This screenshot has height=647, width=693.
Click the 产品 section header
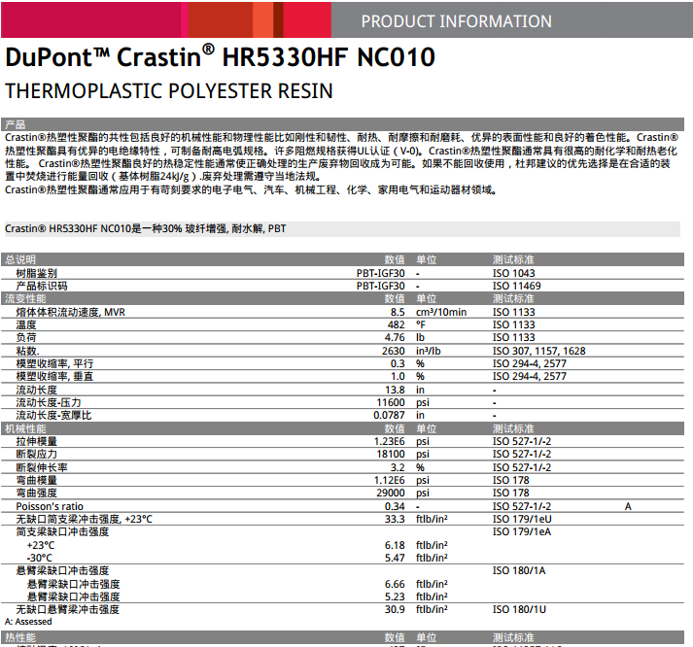click(15, 124)
